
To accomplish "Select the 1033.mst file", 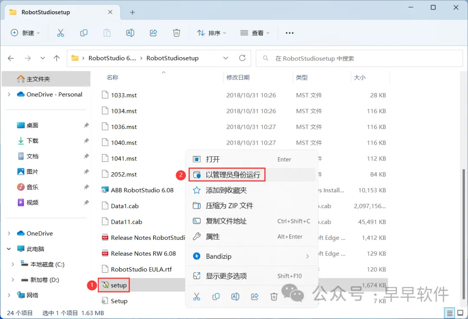I will pos(119,95).
